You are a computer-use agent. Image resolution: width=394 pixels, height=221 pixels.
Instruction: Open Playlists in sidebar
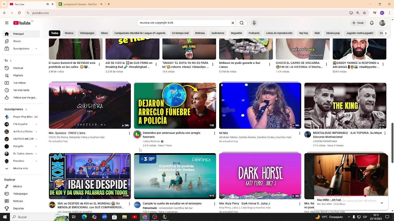(x=18, y=76)
